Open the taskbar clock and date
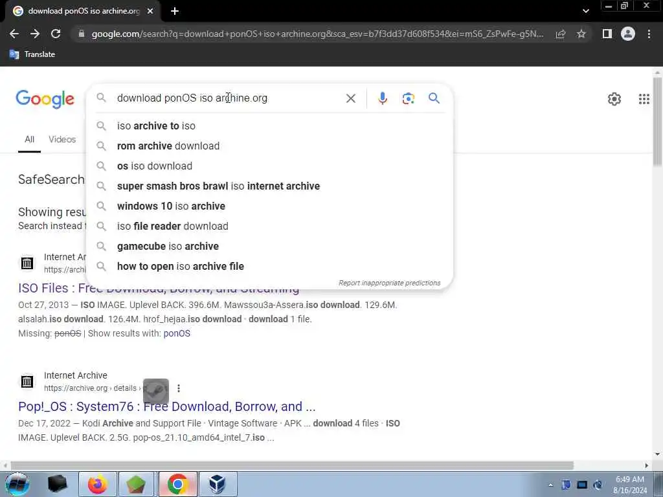The image size is (663, 497). click(x=630, y=485)
